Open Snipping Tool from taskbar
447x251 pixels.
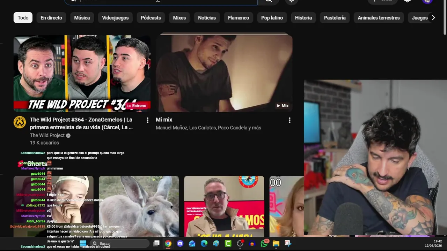pyautogui.click(x=288, y=243)
